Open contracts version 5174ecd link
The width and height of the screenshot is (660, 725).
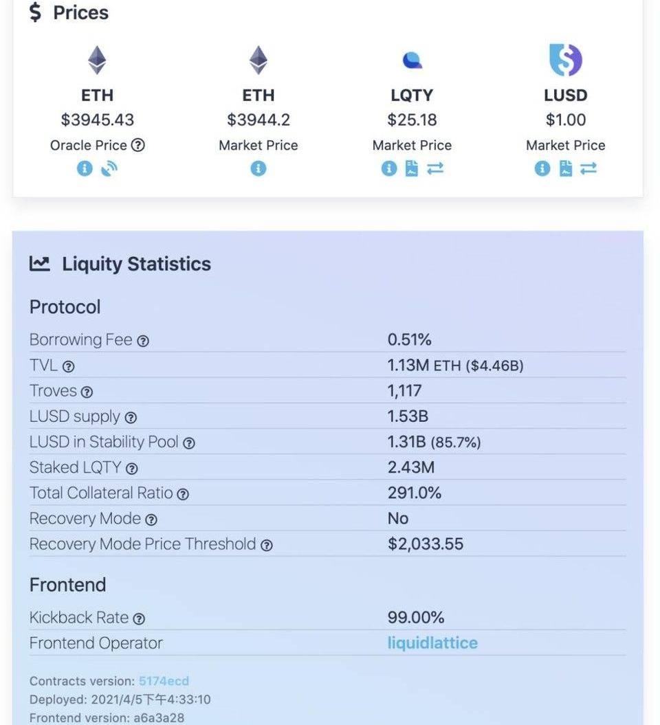coord(164,681)
